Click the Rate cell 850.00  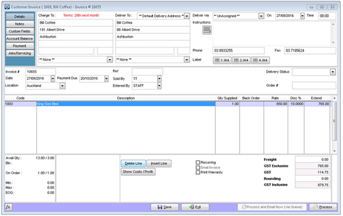pos(276,104)
